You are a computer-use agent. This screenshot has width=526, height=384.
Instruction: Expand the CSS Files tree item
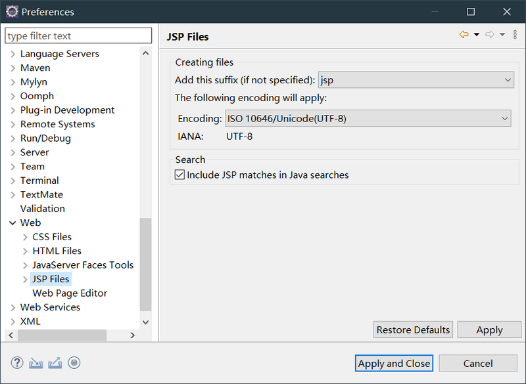pos(24,236)
